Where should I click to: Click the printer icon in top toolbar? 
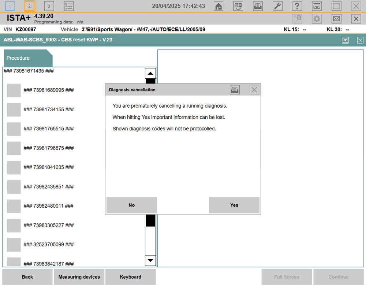tap(258, 6)
